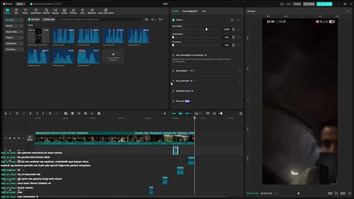Screen dimensions: 354x199
Task: Zoom in the timeline with plus icon
Action: pyautogui.click(x=241, y=114)
